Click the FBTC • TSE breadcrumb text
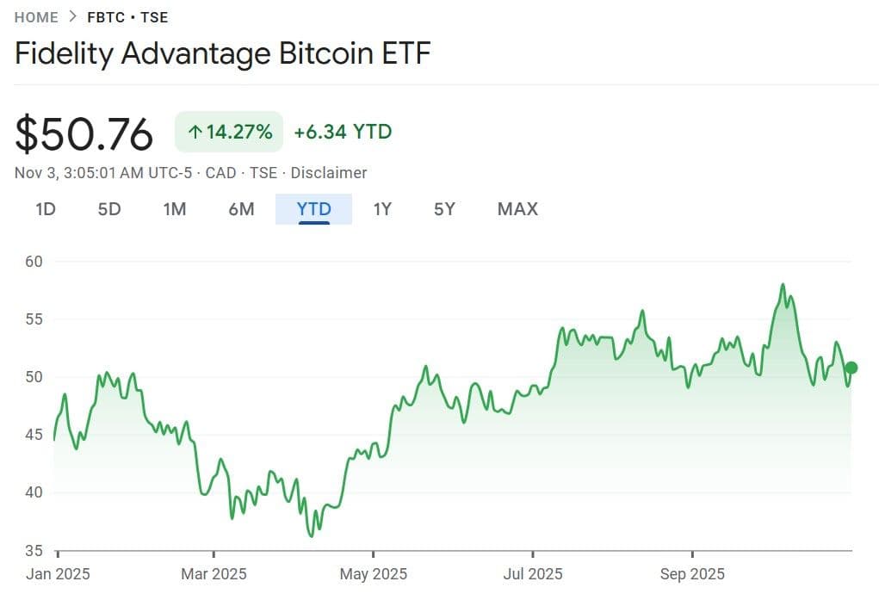Image resolution: width=879 pixels, height=600 pixels. pyautogui.click(x=127, y=16)
